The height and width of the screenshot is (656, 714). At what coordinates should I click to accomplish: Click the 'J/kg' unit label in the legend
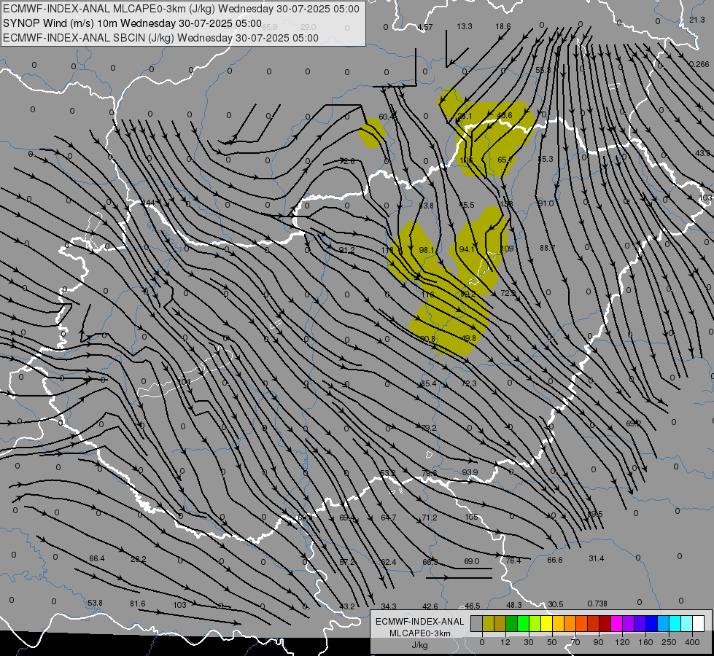tap(420, 645)
